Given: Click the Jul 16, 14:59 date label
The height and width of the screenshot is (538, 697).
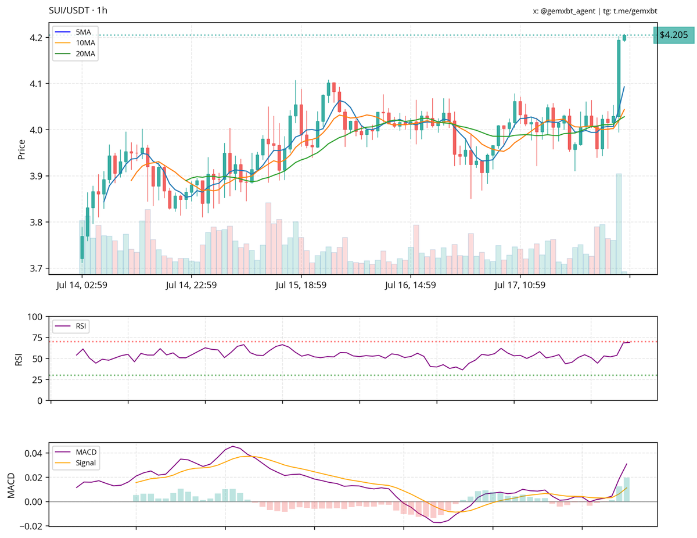Looking at the screenshot, I should pos(411,285).
